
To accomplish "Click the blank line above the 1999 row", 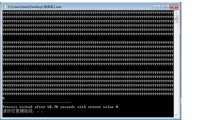I will click(x=88, y=68).
